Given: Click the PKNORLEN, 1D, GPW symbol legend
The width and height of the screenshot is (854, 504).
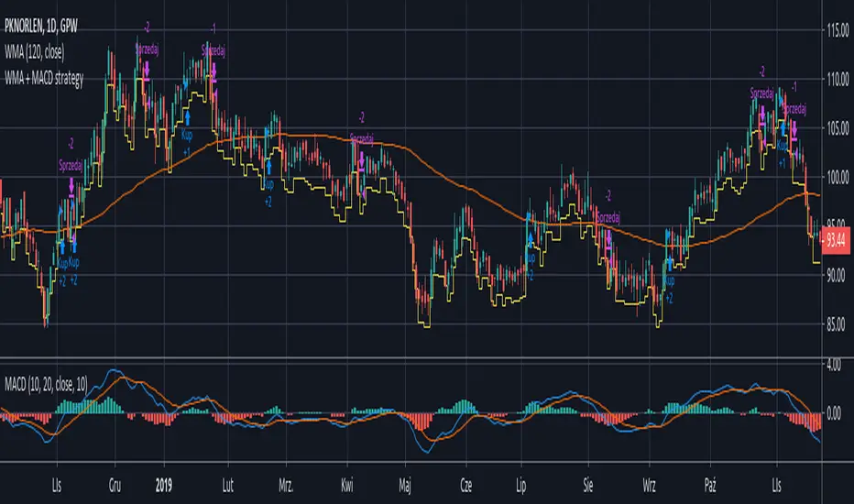Looking at the screenshot, I should 41,26.
